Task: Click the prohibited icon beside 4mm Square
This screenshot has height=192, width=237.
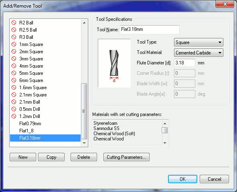Action: tap(14, 66)
